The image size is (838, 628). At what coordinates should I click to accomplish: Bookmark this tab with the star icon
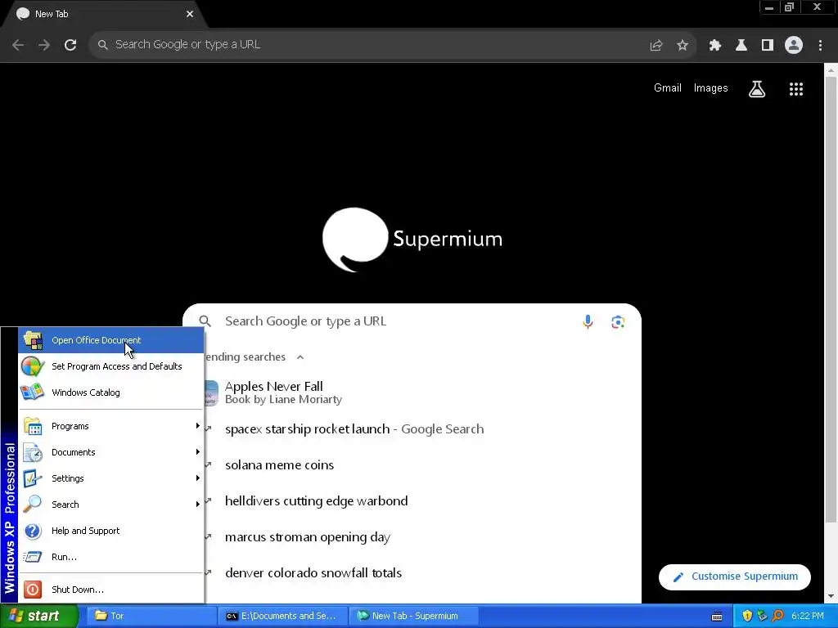[x=682, y=46]
